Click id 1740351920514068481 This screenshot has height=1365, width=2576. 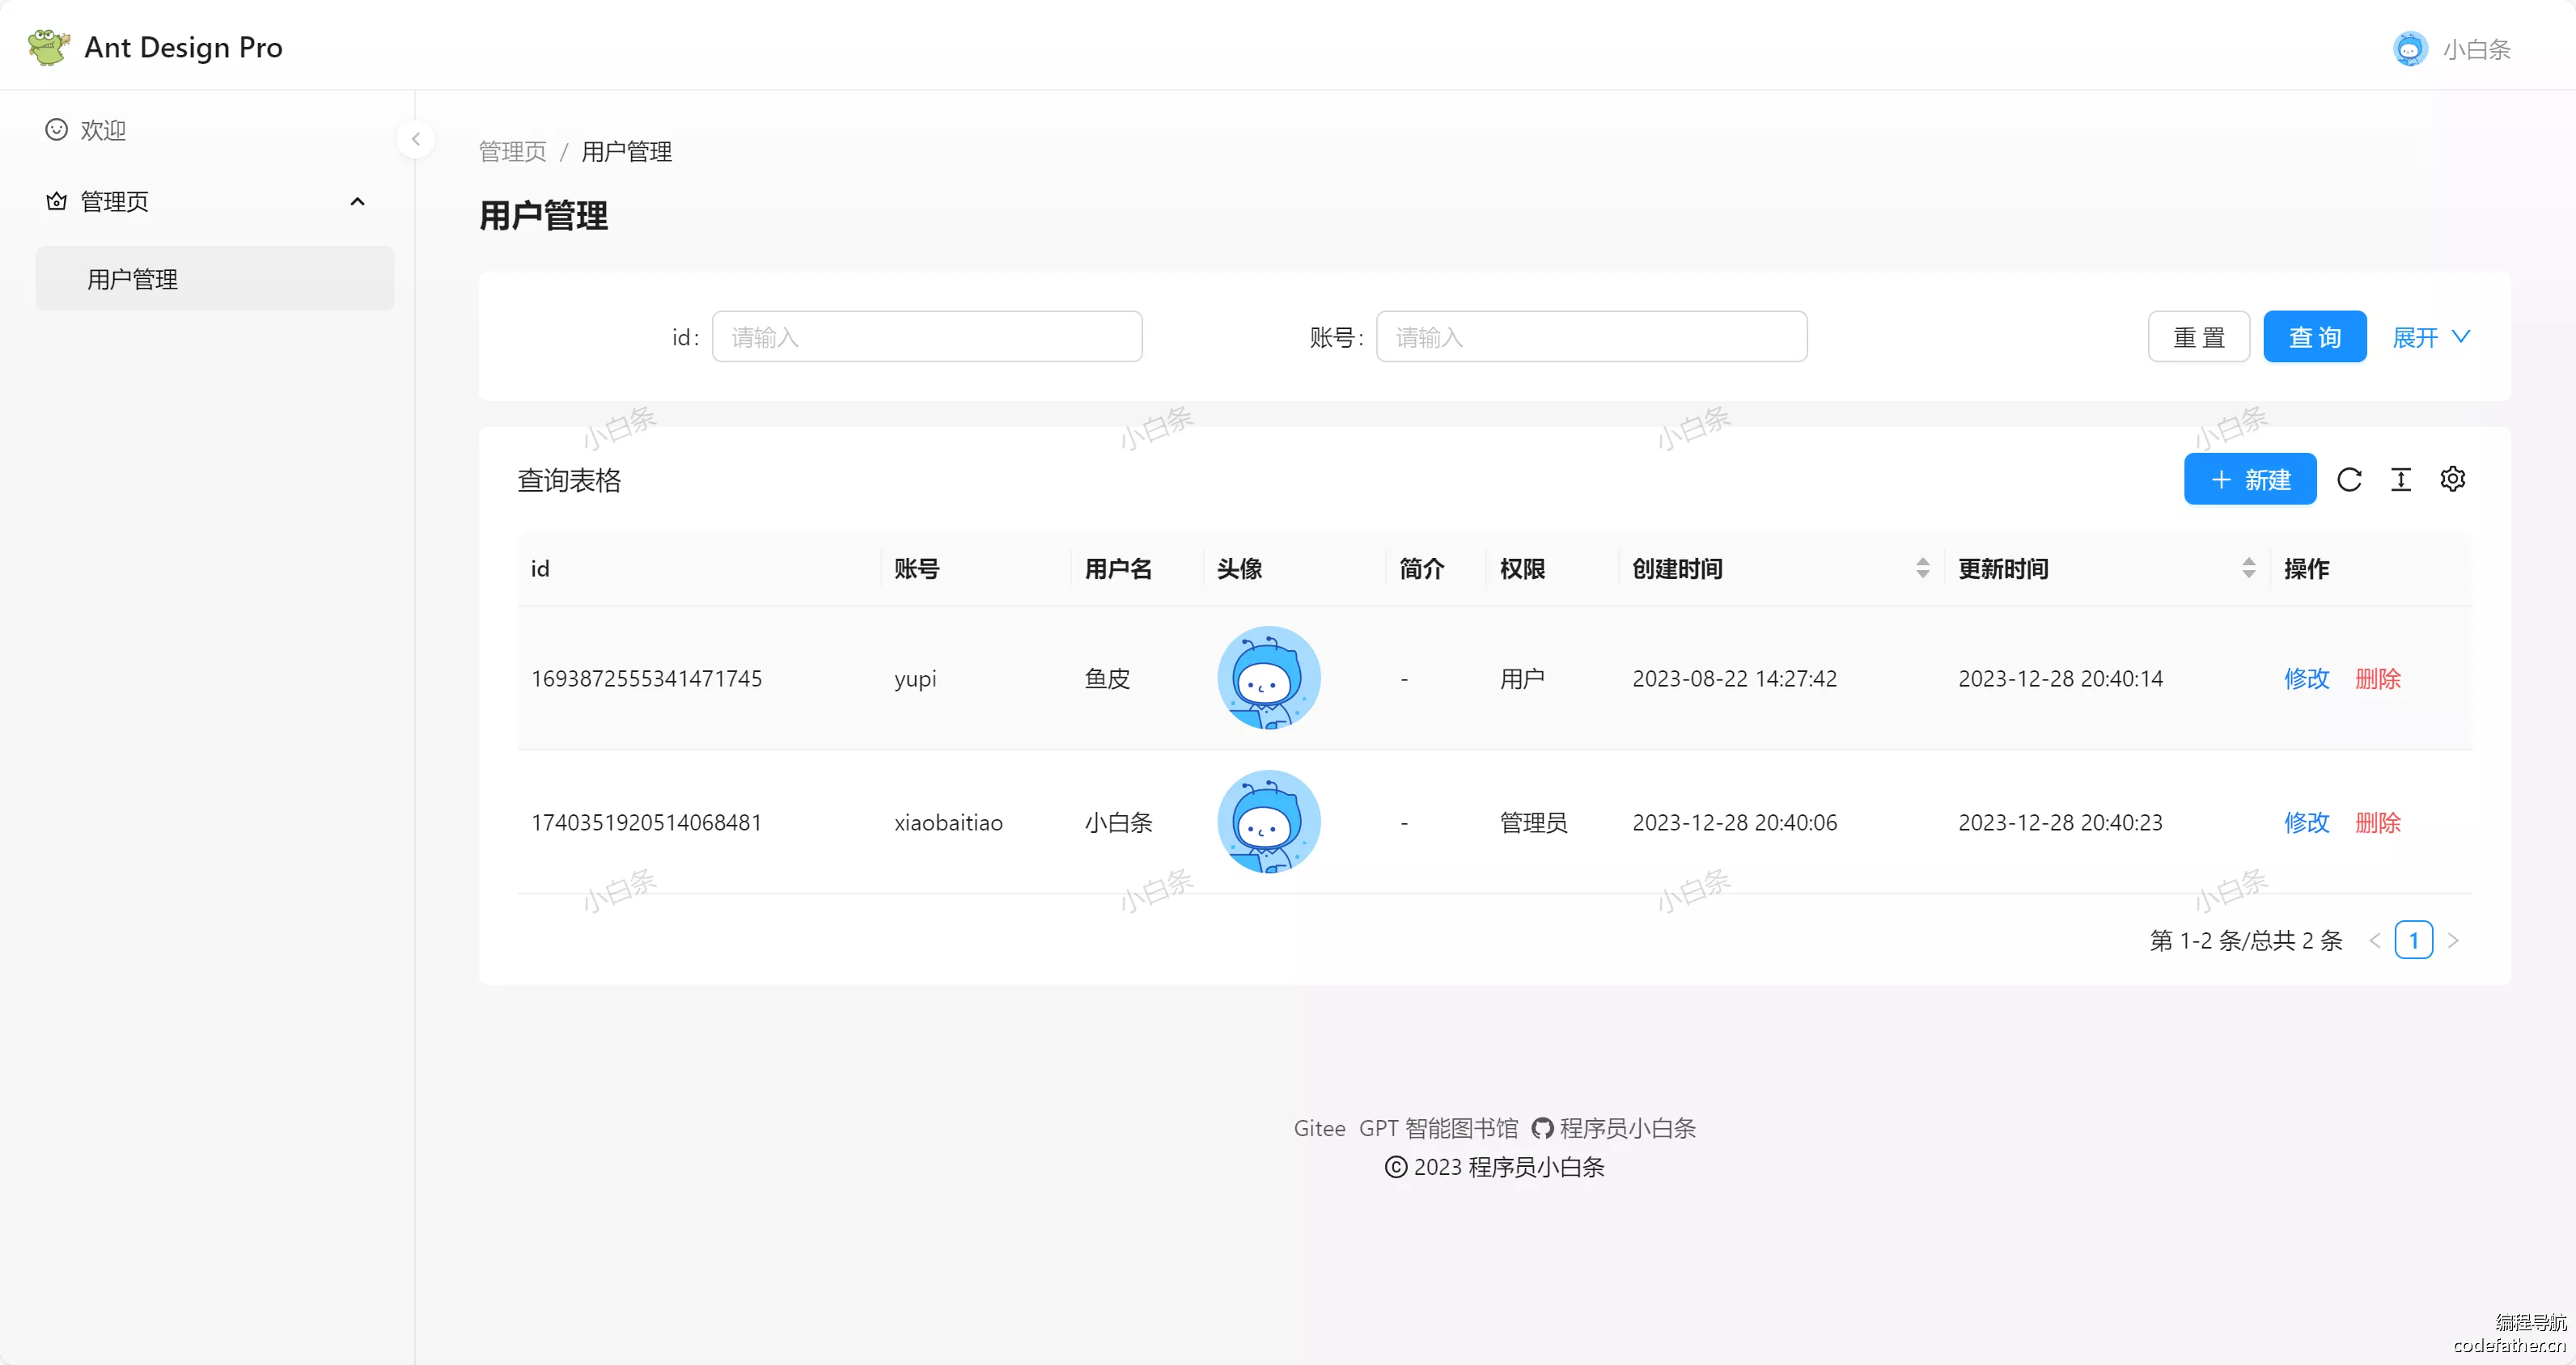(x=646, y=822)
